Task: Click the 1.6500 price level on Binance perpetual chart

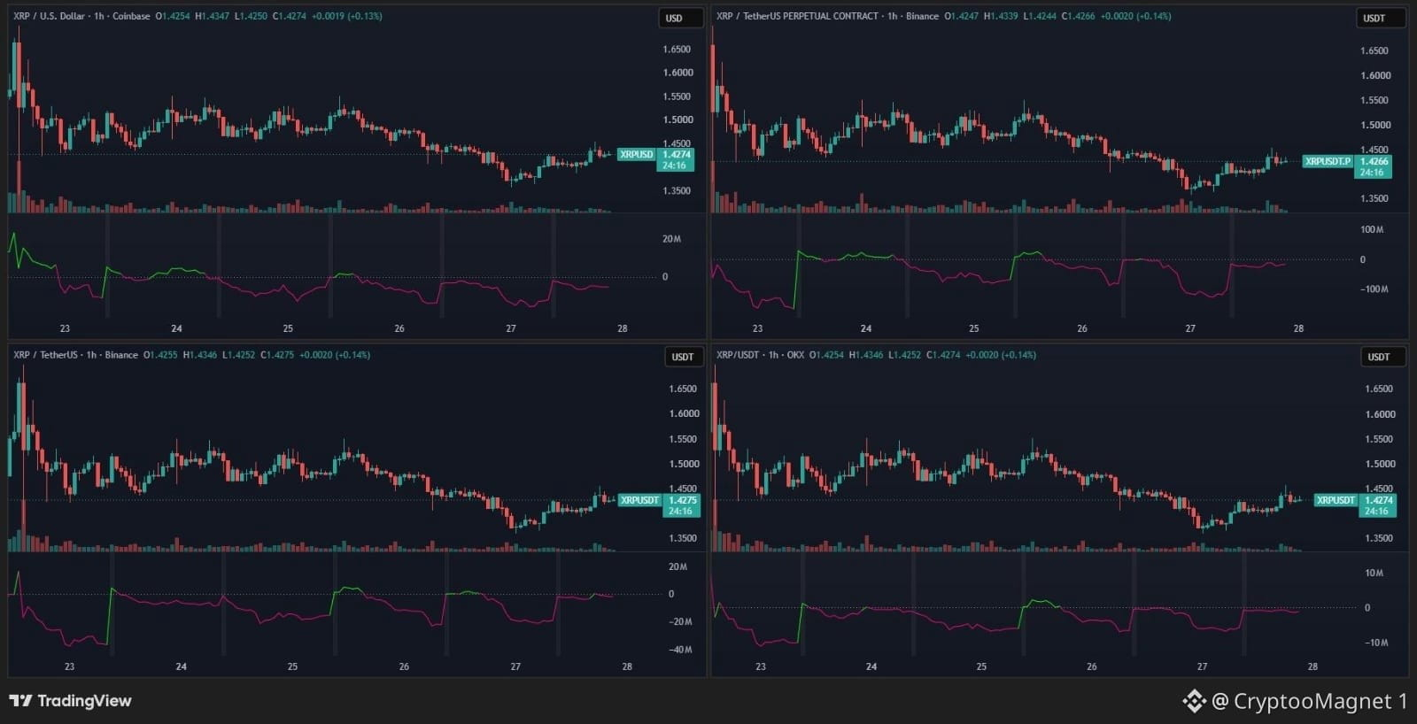Action: (x=1374, y=50)
